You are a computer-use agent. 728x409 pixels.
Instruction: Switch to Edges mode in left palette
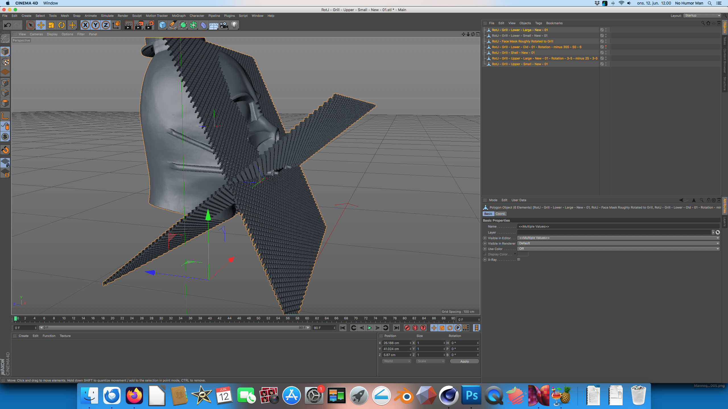(x=5, y=93)
